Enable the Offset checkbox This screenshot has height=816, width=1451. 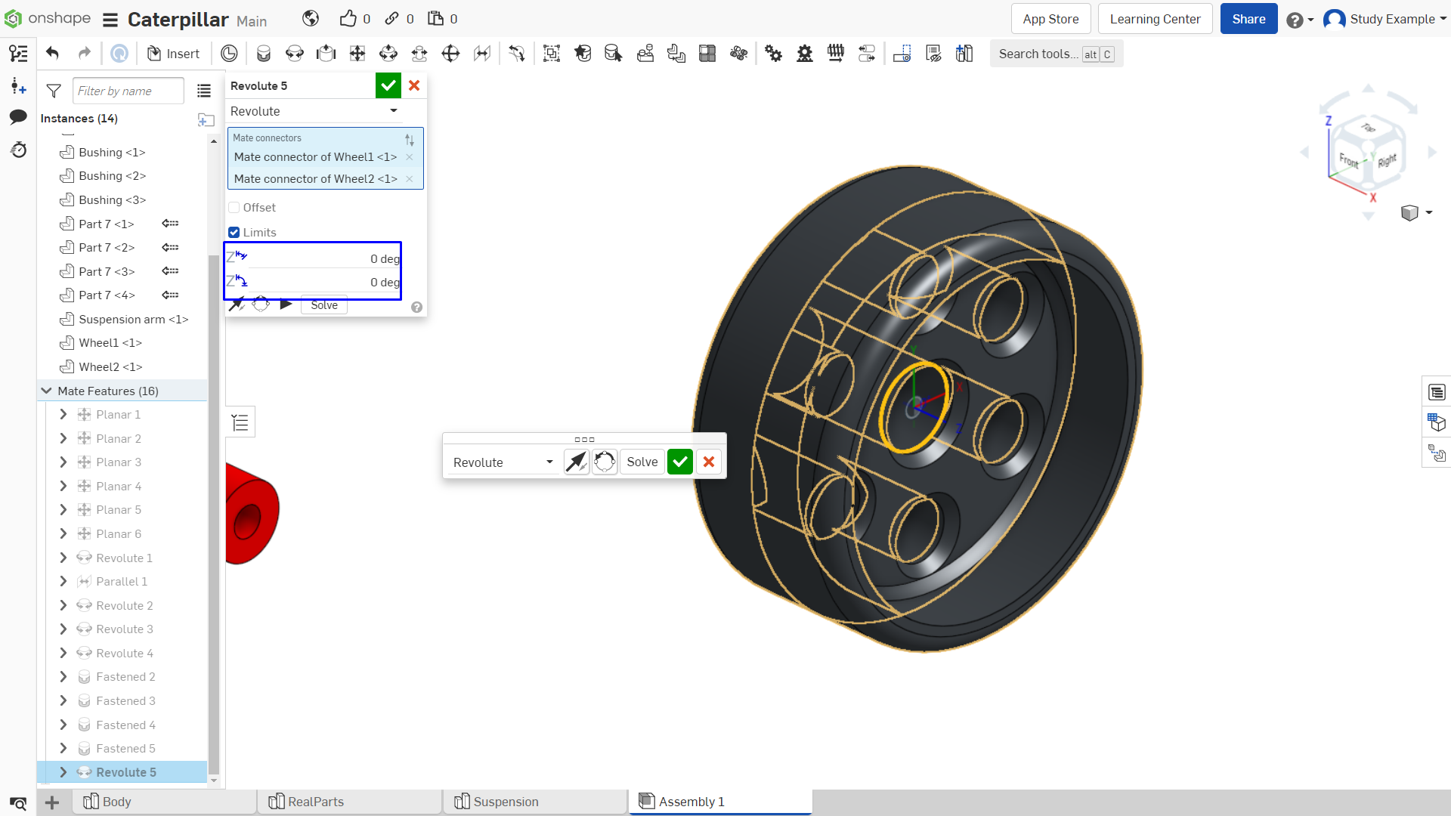[x=234, y=208]
